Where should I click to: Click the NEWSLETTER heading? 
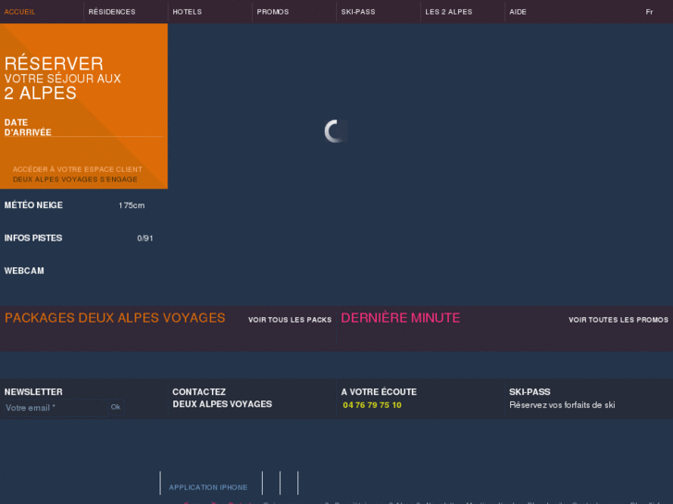[x=33, y=391]
